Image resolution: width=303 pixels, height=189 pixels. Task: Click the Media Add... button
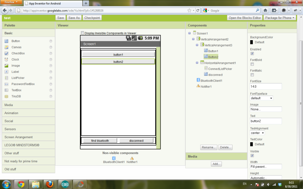[x=216, y=164]
